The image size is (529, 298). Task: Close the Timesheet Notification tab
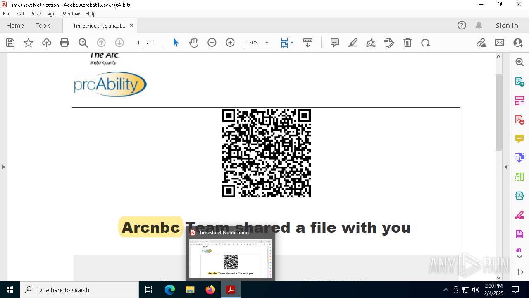coord(131,25)
